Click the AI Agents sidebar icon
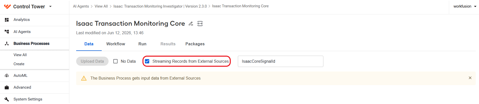The width and height of the screenshot is (479, 104). click(7, 32)
